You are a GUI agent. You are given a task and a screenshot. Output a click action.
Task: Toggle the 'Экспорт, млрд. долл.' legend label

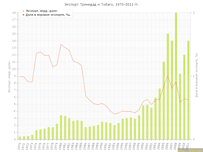pyautogui.click(x=42, y=11)
